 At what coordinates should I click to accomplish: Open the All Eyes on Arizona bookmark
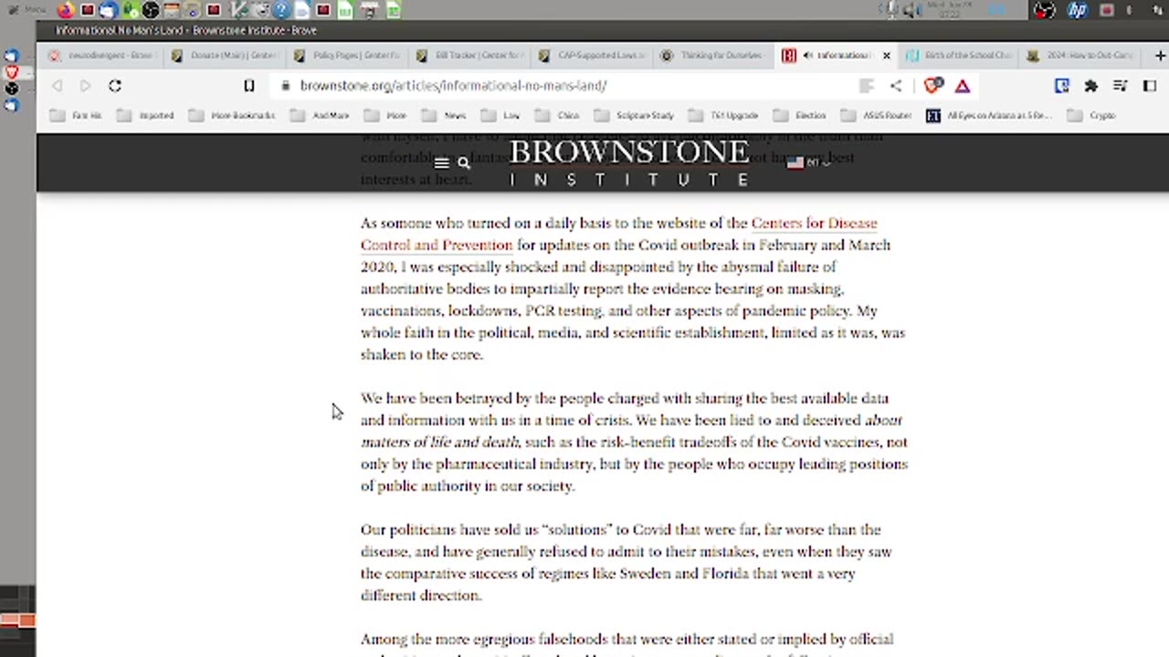point(989,116)
